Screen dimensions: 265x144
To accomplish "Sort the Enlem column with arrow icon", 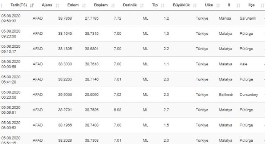I will coord(84,6).
